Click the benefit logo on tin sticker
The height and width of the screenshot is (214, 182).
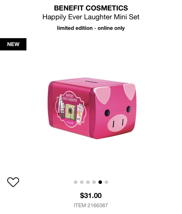click(x=70, y=122)
